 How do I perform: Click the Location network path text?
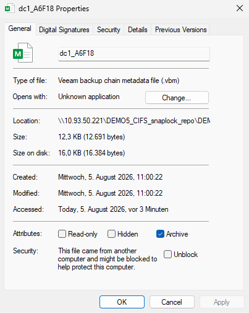(134, 121)
